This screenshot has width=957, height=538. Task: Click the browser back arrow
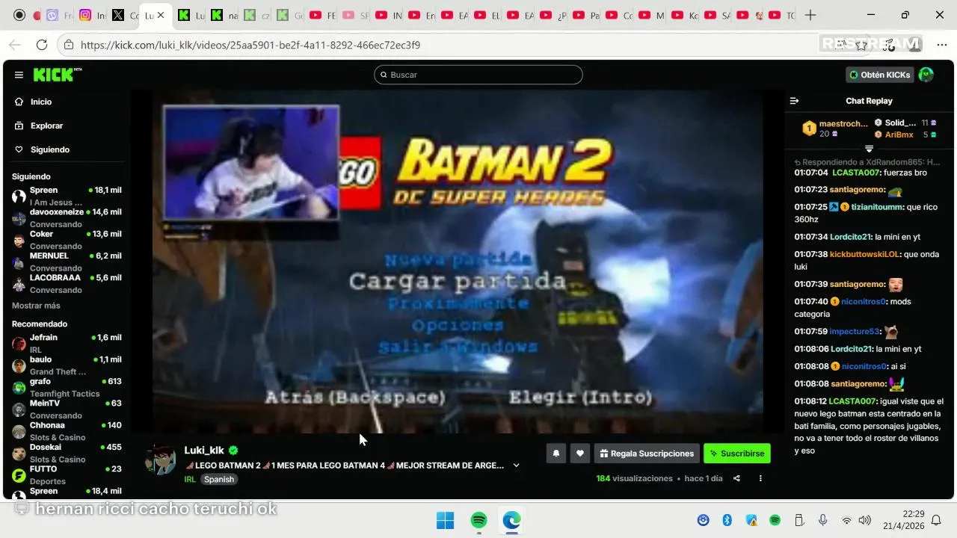point(15,45)
